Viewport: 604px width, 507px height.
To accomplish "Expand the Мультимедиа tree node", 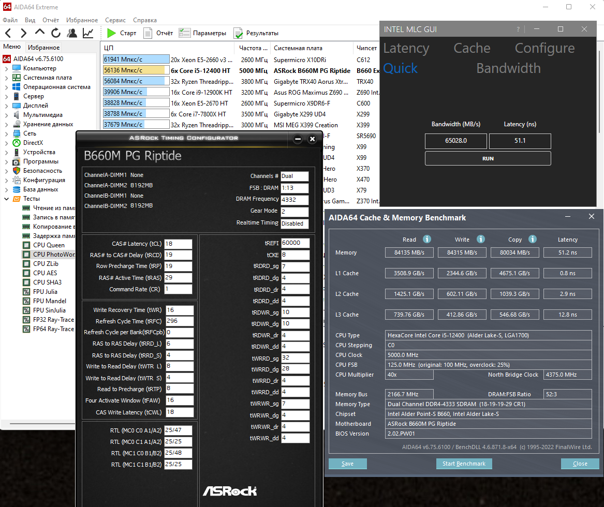I will click(x=6, y=115).
